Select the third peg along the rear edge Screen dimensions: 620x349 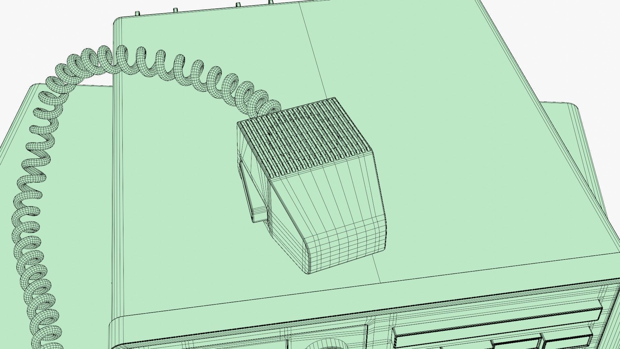[x=238, y=5]
